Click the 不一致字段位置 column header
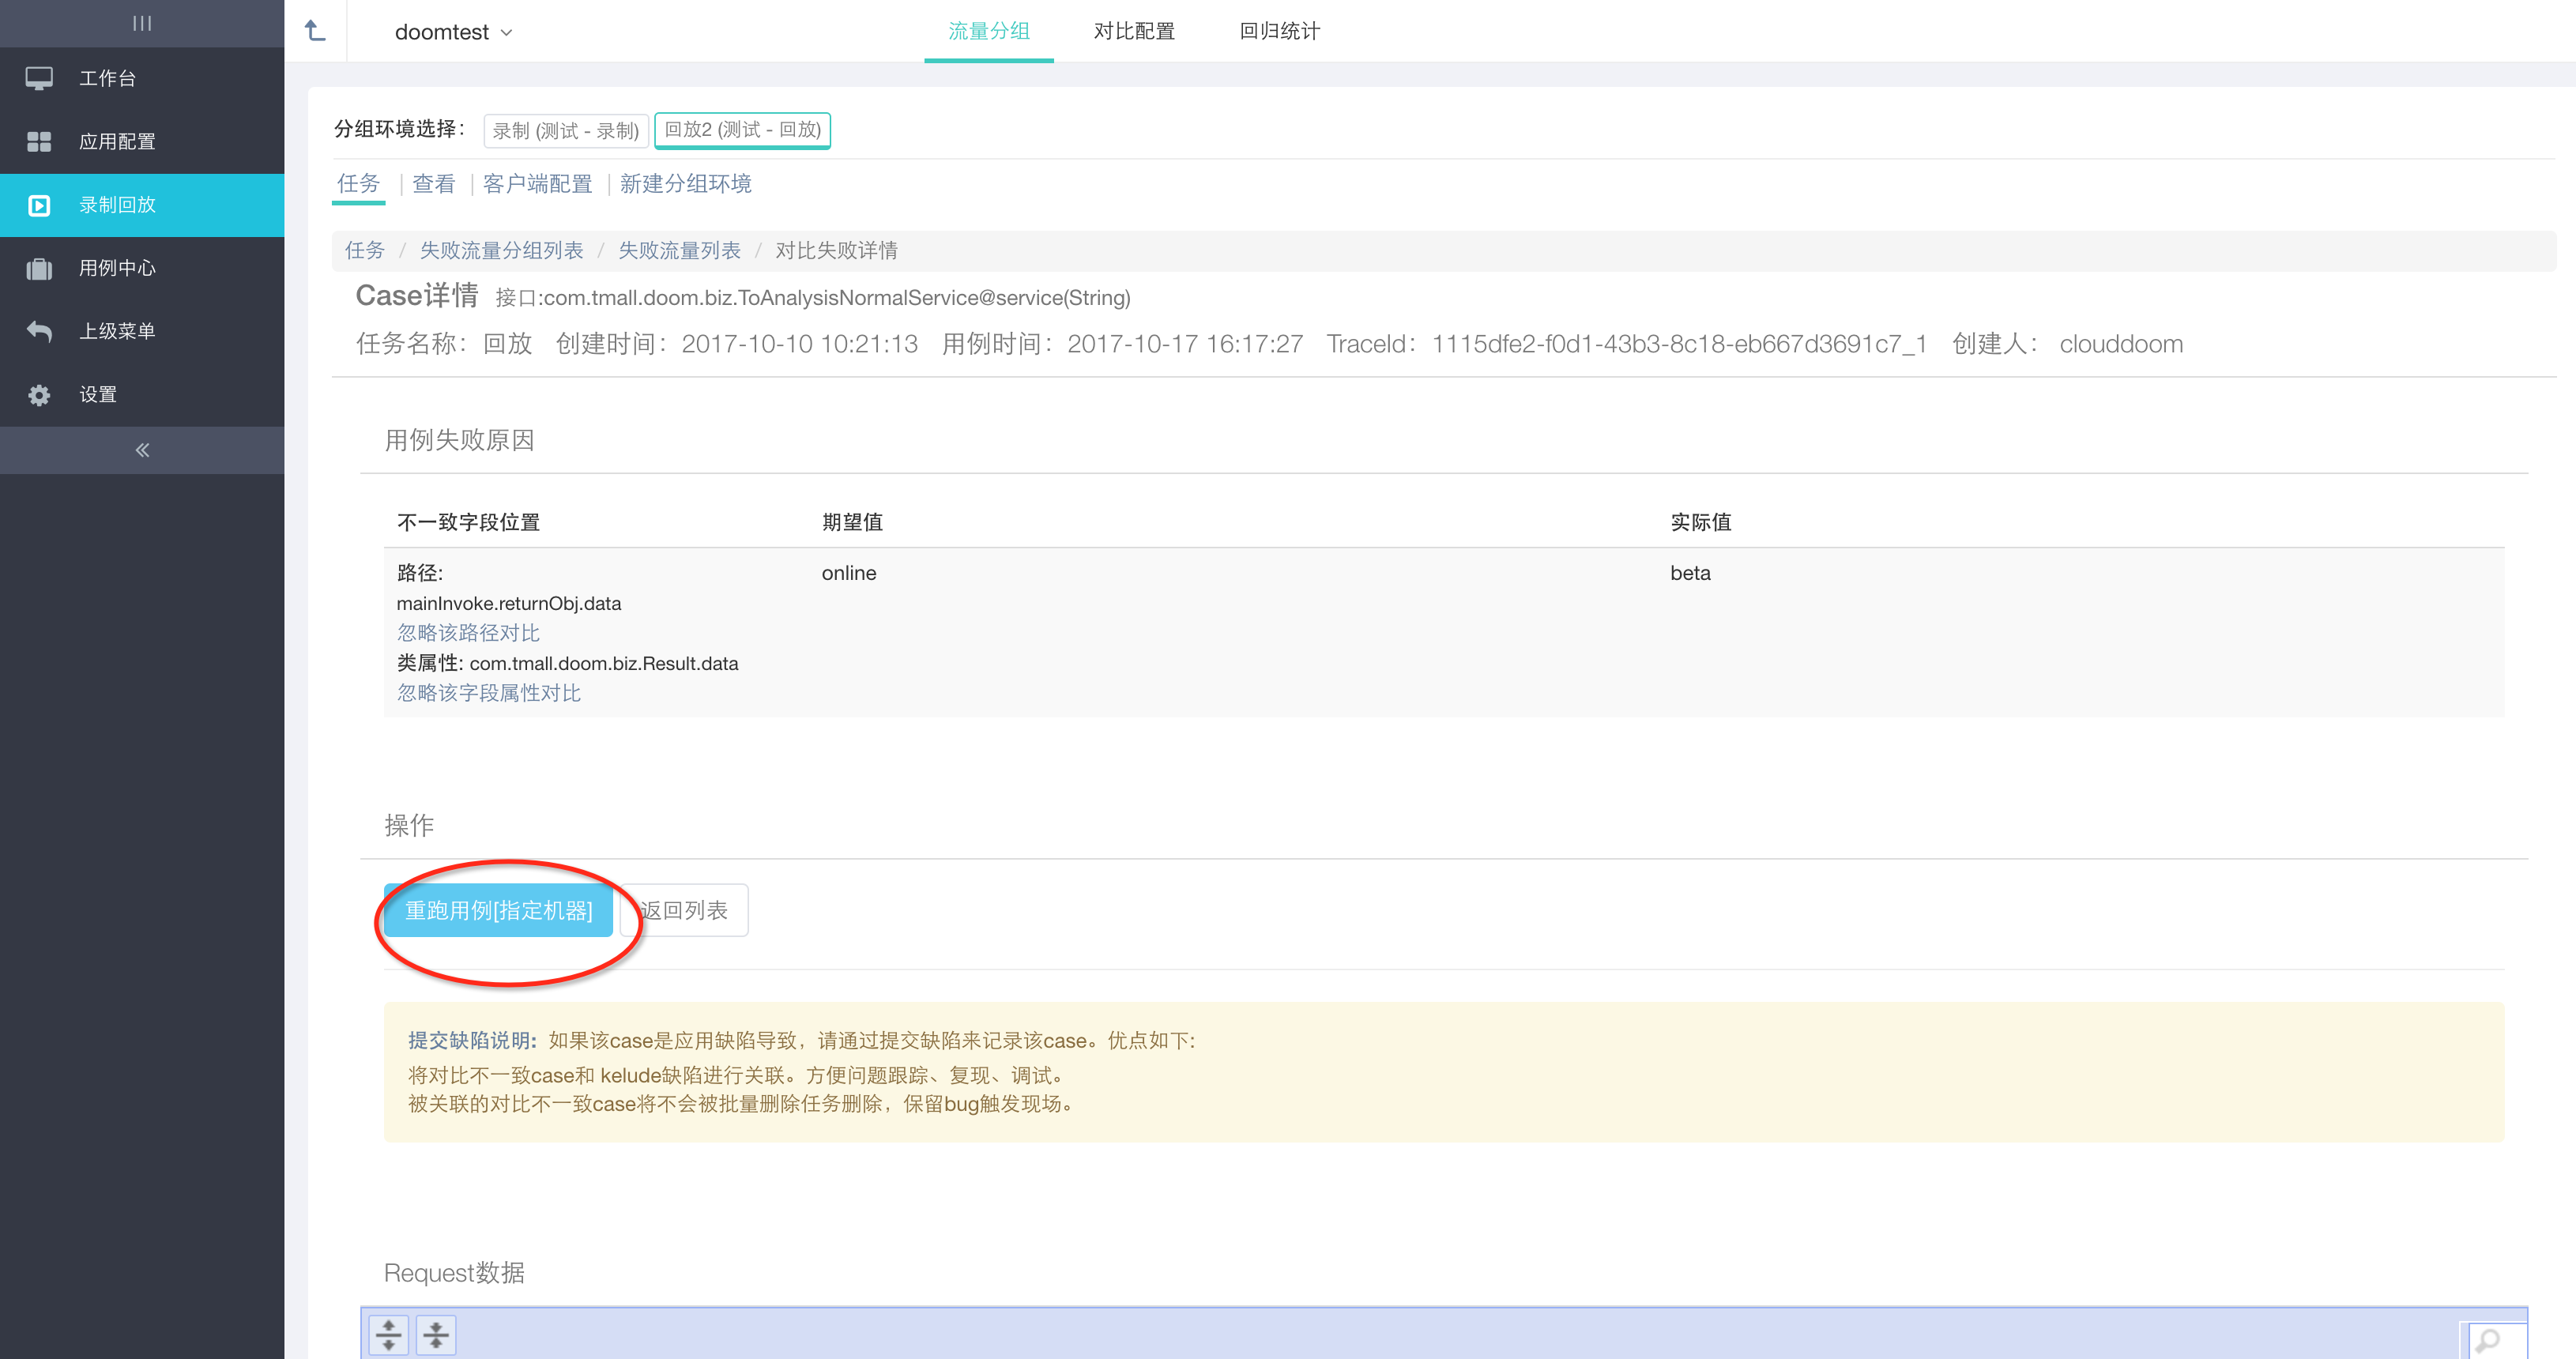This screenshot has width=2576, height=1359. (x=468, y=522)
